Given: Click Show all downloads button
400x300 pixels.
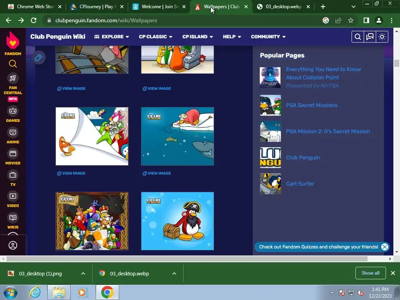Looking at the screenshot, I should click(x=370, y=273).
